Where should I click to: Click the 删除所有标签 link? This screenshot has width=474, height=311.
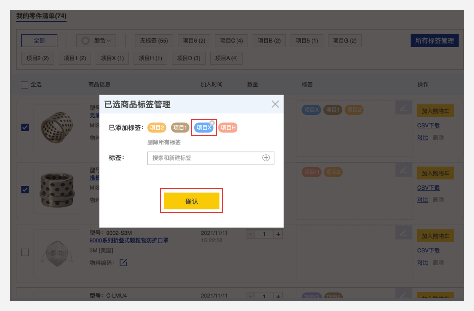click(x=164, y=142)
